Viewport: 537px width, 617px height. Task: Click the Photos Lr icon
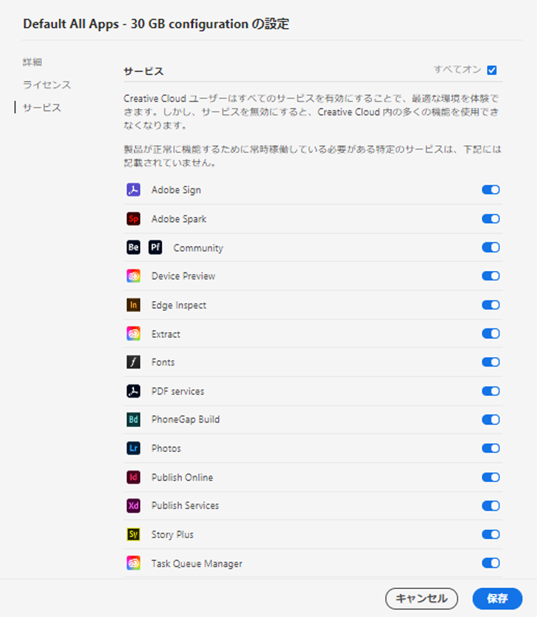(x=133, y=448)
